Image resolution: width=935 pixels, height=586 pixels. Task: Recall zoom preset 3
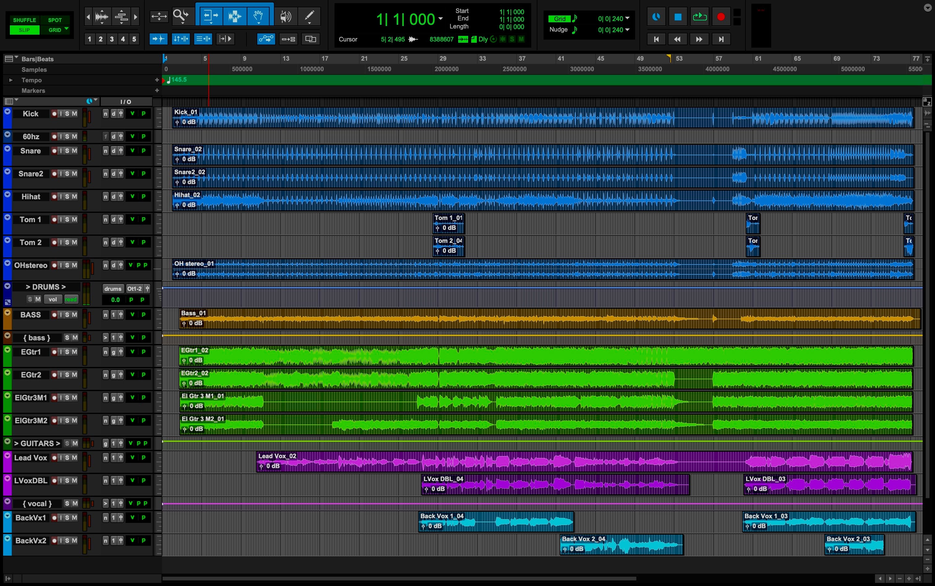coord(112,39)
